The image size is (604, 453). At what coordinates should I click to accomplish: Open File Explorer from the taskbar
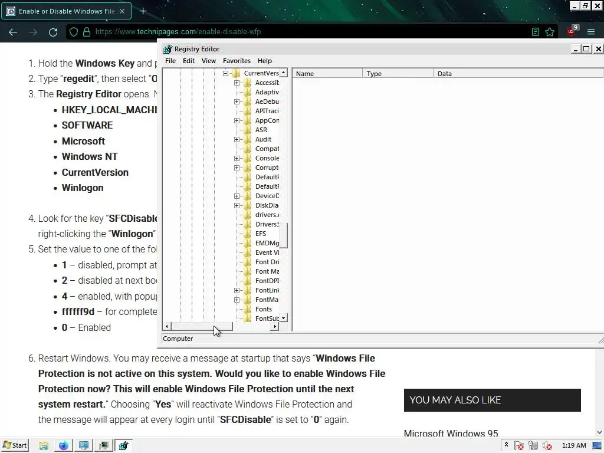(x=44, y=446)
